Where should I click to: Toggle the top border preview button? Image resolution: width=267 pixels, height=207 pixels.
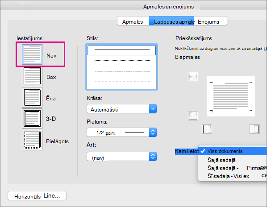[x=193, y=76]
